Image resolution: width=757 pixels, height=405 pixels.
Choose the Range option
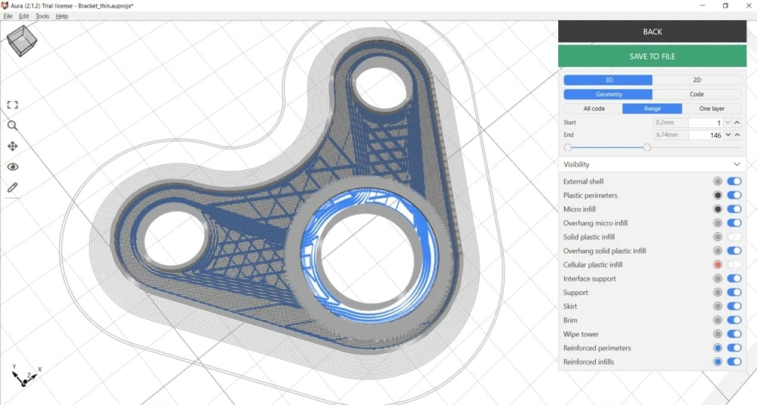click(x=652, y=109)
